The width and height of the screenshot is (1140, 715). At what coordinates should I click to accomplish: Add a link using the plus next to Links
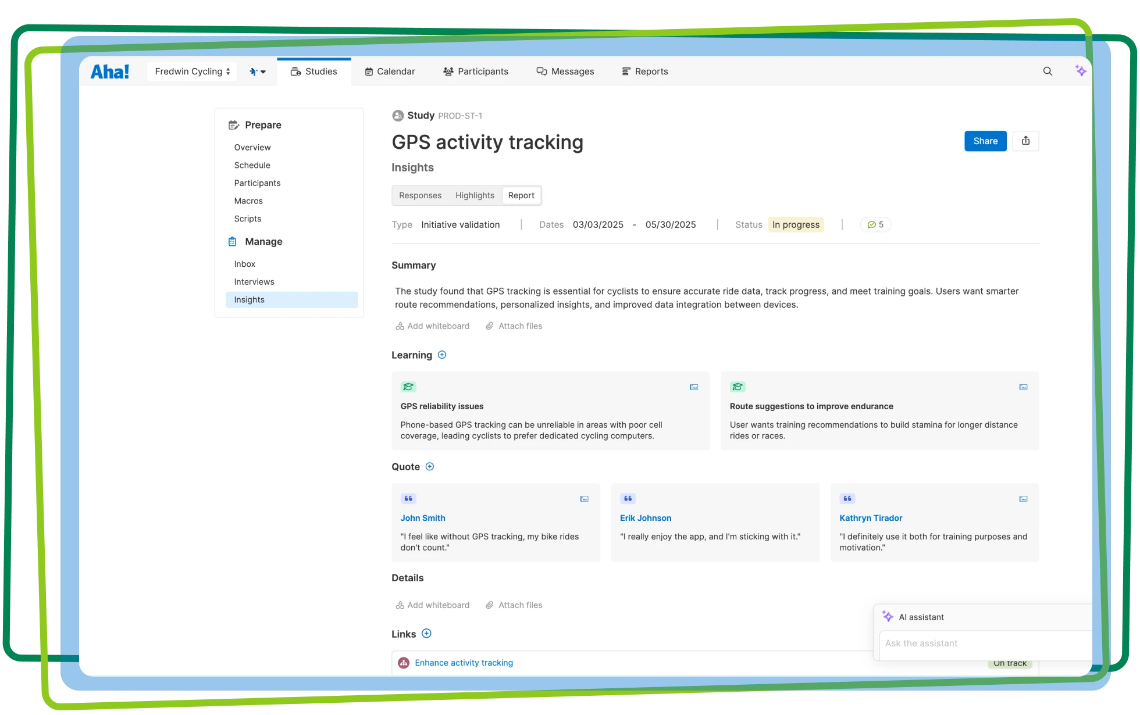(426, 634)
